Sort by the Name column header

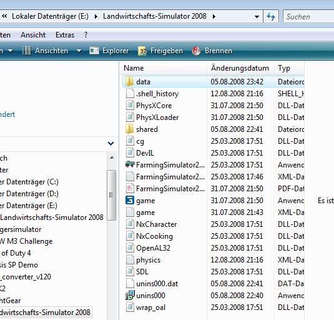[x=164, y=68]
